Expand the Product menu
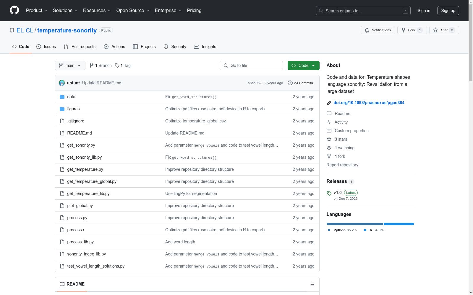The height and width of the screenshot is (295, 473). [x=37, y=11]
